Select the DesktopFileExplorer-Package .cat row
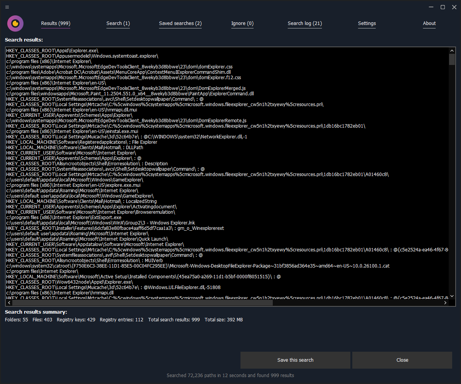 [x=227, y=266]
